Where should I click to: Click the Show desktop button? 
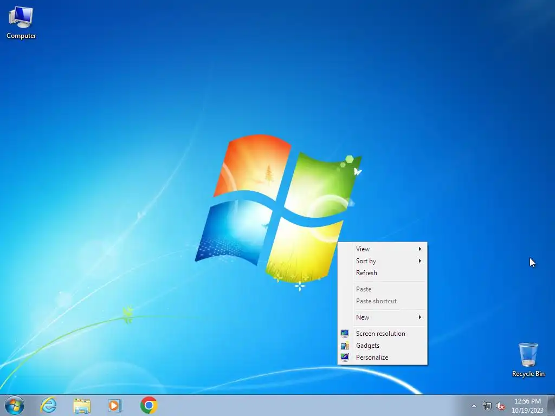(551, 406)
